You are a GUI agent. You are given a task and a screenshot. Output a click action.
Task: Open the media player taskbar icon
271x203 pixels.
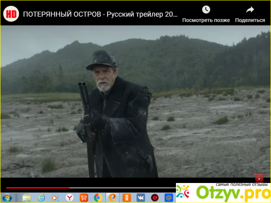click(55, 197)
